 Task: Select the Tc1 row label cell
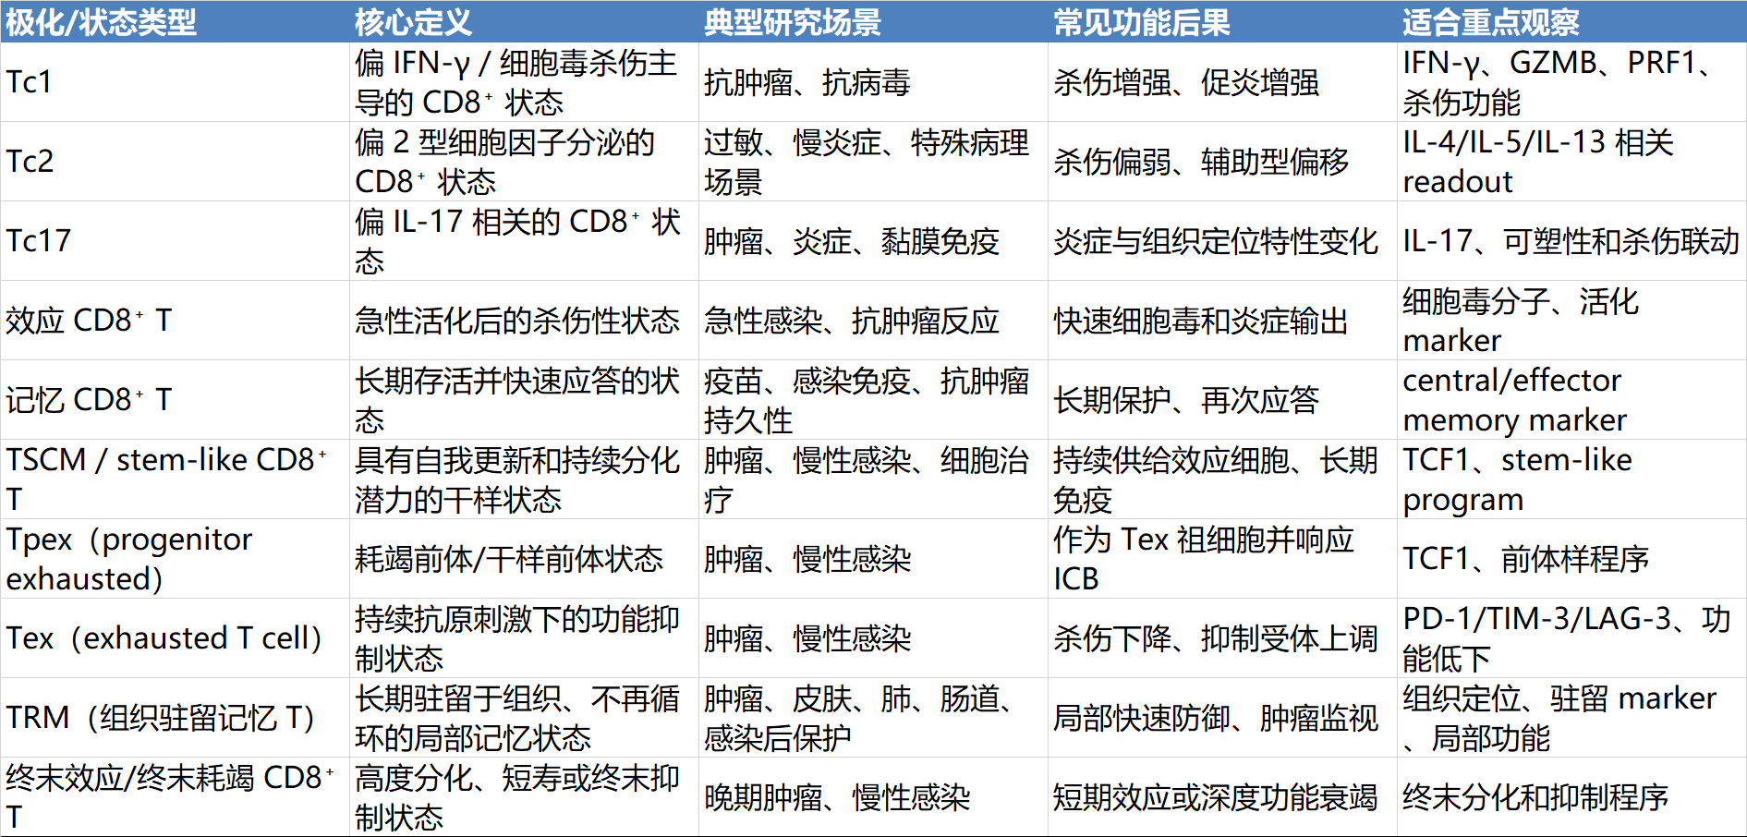pyautogui.click(x=30, y=82)
